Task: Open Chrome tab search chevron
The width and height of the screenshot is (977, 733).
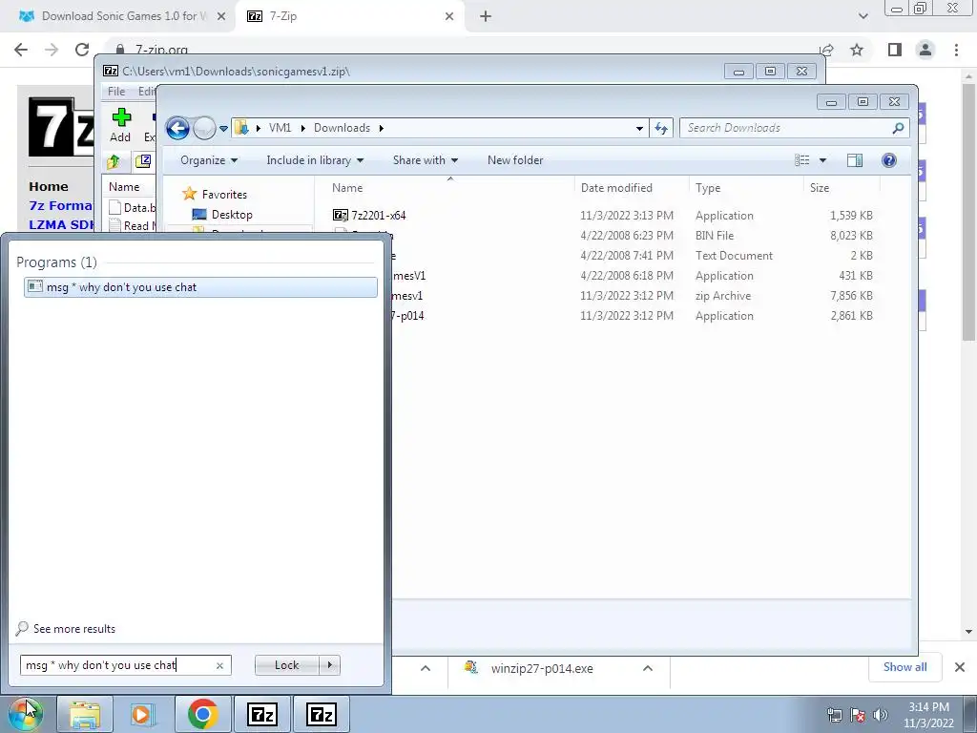Action: coord(863,16)
